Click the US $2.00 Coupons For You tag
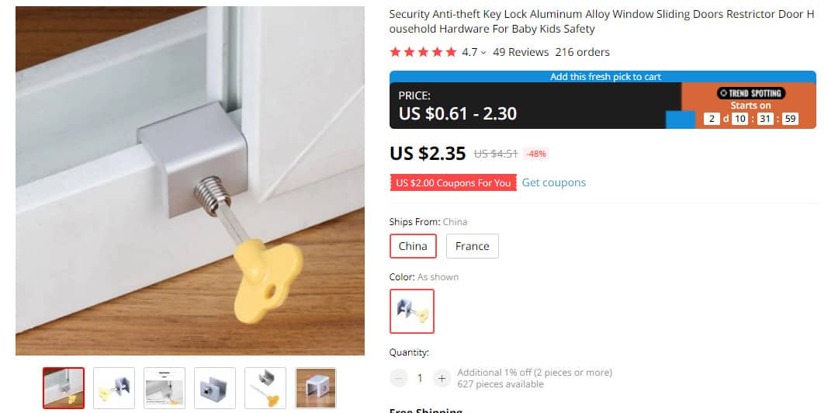The height and width of the screenshot is (413, 828). pos(453,182)
